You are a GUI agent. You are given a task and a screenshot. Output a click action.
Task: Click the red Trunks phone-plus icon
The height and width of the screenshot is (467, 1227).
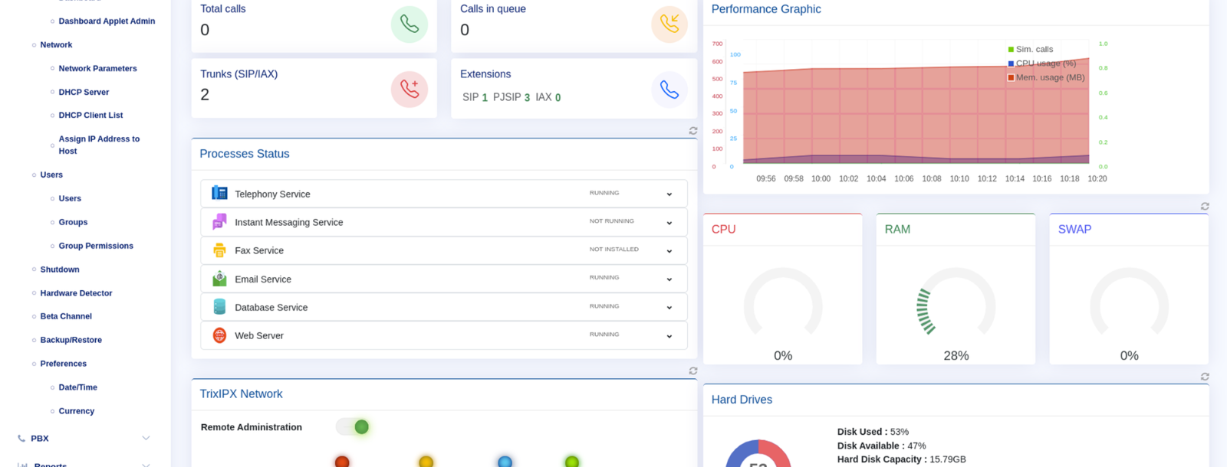click(x=409, y=90)
